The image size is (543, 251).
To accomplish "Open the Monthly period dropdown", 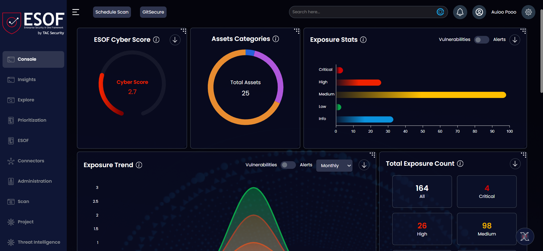I will [334, 165].
